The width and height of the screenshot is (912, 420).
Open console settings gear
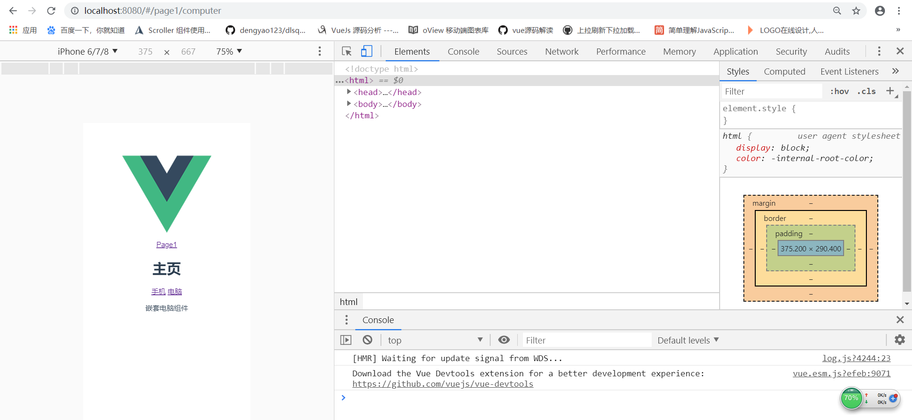coord(900,340)
